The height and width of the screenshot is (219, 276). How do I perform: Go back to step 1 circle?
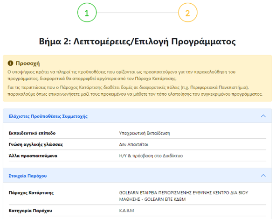click(x=87, y=13)
